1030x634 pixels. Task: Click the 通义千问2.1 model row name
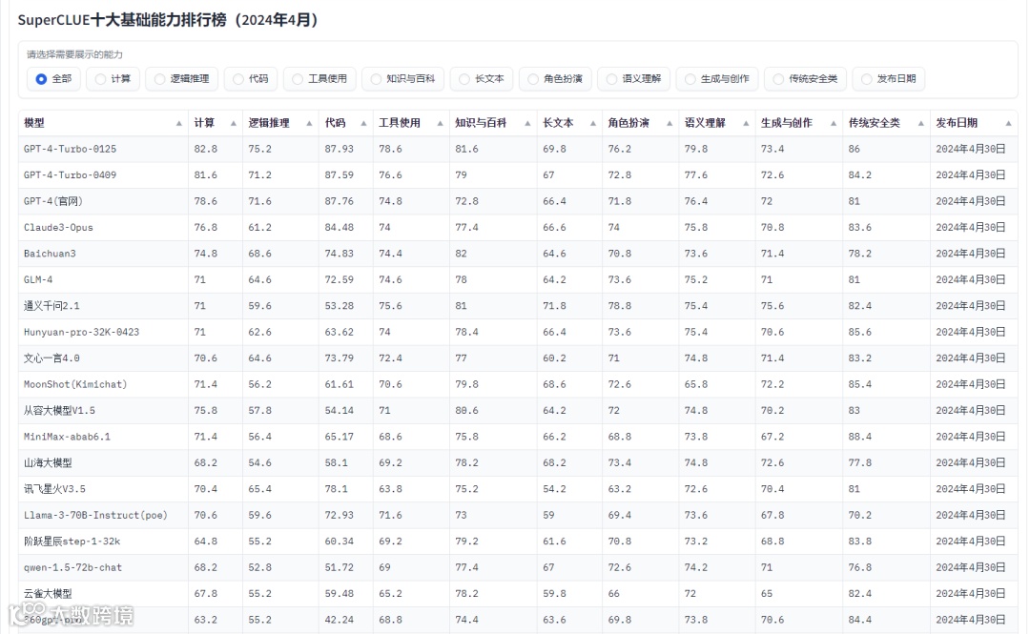point(51,306)
